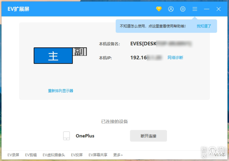Click 重新排列显示器 link
The width and height of the screenshot is (229, 161).
coord(61,91)
